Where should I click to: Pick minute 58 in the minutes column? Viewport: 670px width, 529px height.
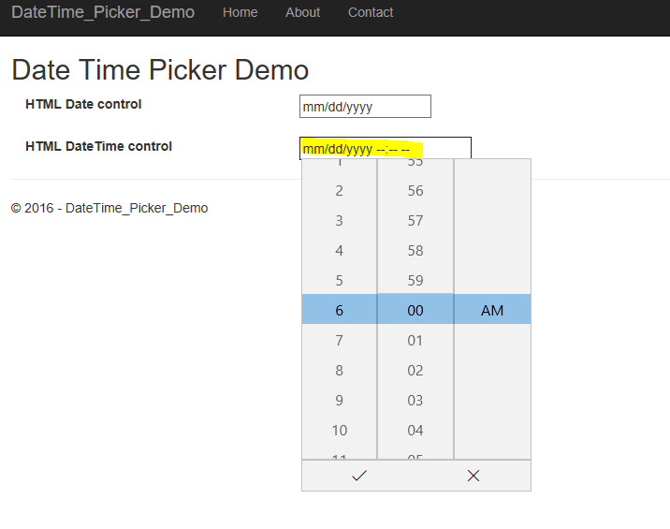click(415, 251)
